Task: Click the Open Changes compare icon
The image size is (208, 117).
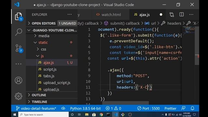Action: click(x=172, y=14)
